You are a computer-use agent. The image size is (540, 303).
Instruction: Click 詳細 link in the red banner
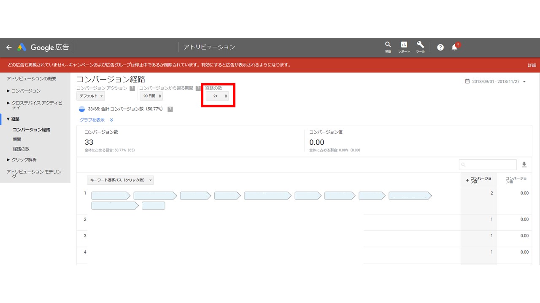pos(532,65)
